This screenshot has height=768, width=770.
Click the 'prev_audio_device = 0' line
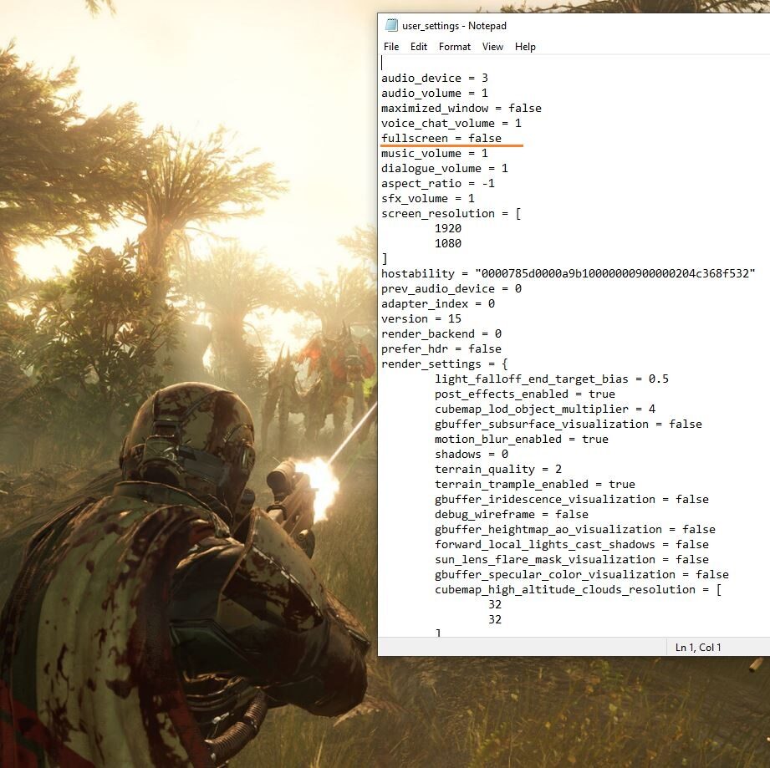coord(451,288)
